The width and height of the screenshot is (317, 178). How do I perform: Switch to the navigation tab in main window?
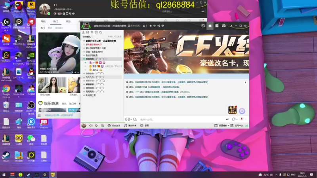click(43, 21)
